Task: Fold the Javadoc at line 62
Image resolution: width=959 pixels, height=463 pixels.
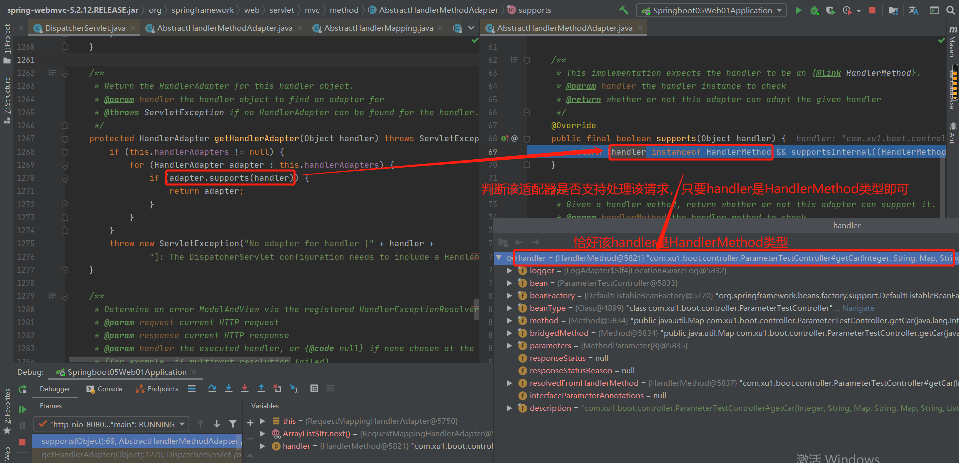Action: tap(527, 60)
